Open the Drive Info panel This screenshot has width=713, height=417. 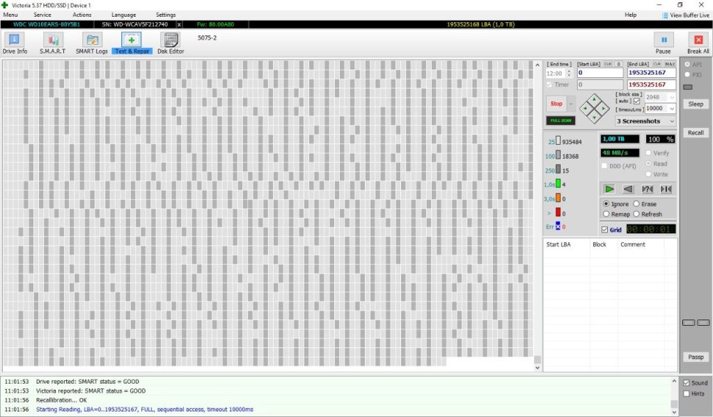(15, 43)
